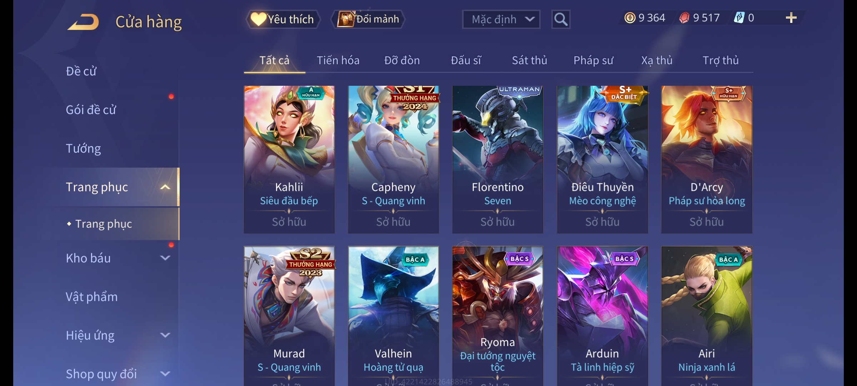The width and height of the screenshot is (857, 386).
Task: Expand the Shop quy đổi section
Action: click(x=165, y=374)
